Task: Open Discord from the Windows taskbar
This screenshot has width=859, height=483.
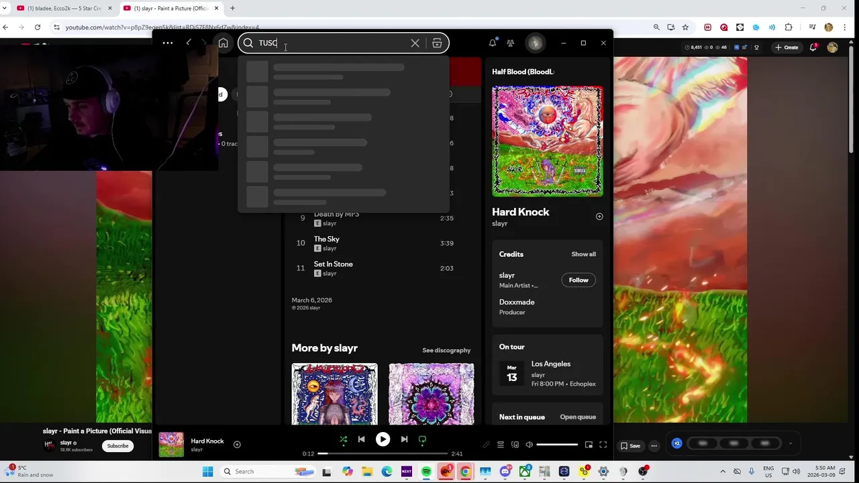Action: point(505,472)
